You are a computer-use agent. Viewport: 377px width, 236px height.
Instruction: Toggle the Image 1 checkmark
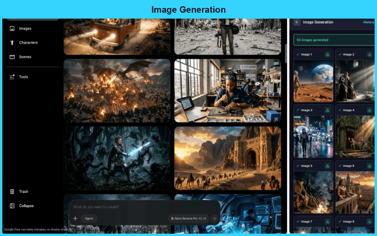(298, 55)
